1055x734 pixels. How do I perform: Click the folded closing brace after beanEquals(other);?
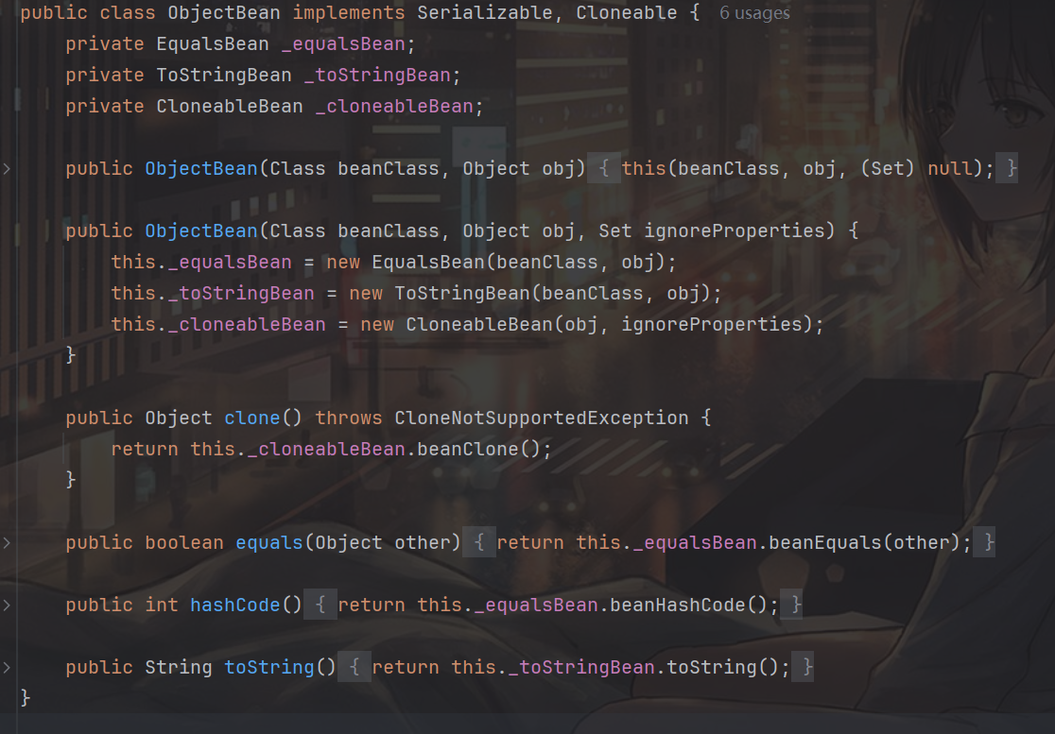[x=989, y=543]
